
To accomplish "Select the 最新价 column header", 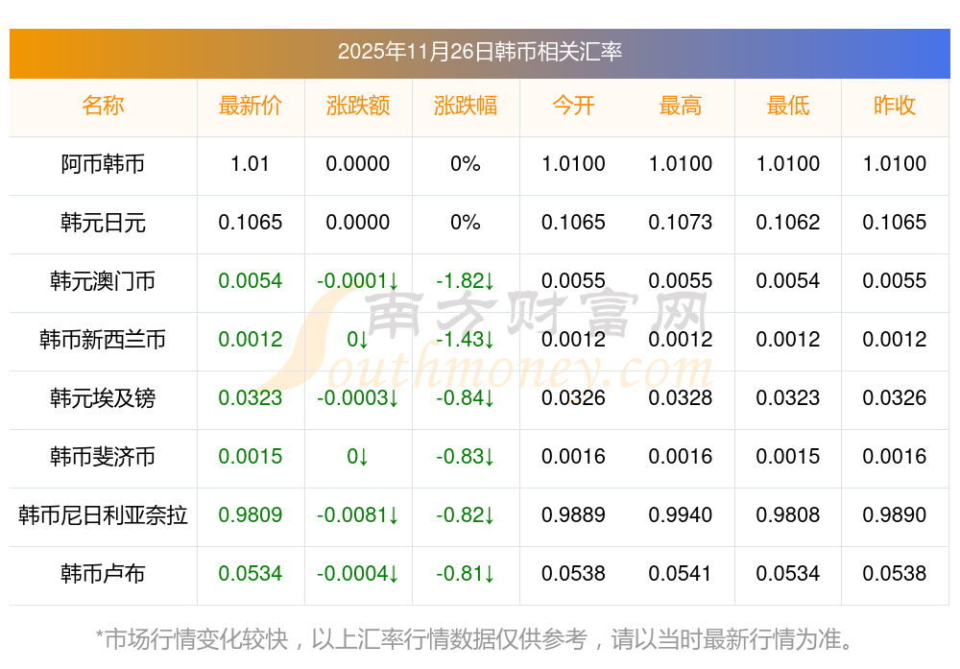I will 251,106.
